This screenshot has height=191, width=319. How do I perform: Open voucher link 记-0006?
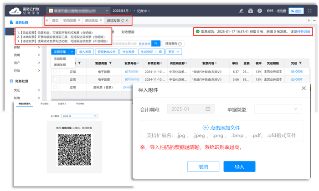(297, 72)
